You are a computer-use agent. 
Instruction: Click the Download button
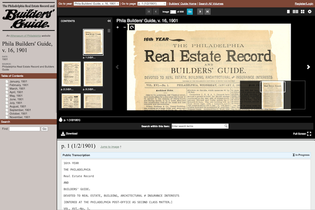pos(69,134)
